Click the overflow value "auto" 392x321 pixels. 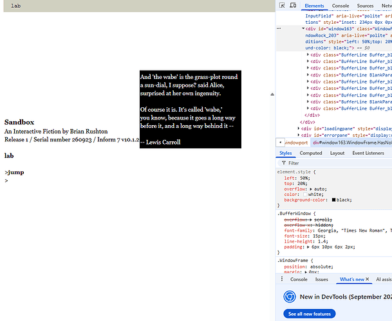tap(319, 189)
